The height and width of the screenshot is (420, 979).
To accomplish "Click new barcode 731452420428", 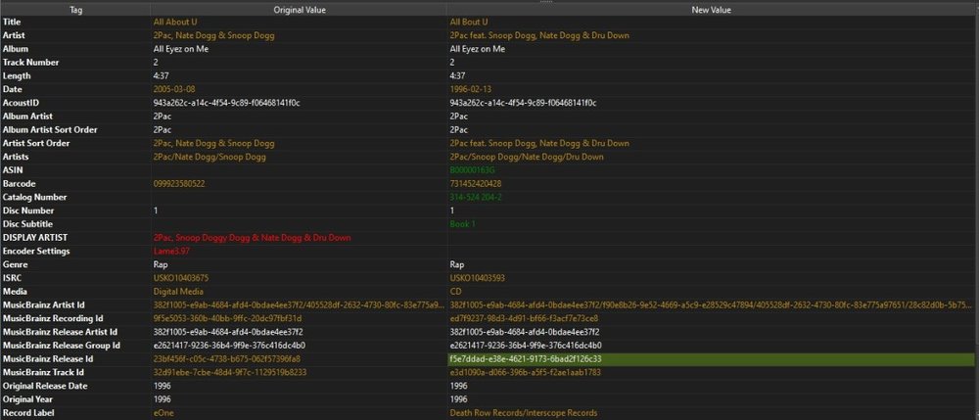I will tap(475, 184).
